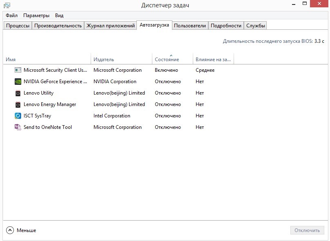Click the Intel Corporation publisher cell
The width and height of the screenshot is (330, 241).
(112, 116)
